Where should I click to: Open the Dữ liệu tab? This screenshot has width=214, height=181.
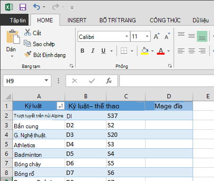[201, 20]
